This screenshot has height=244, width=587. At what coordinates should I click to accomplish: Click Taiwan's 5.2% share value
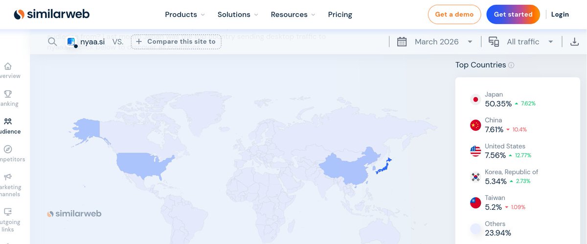click(493, 207)
